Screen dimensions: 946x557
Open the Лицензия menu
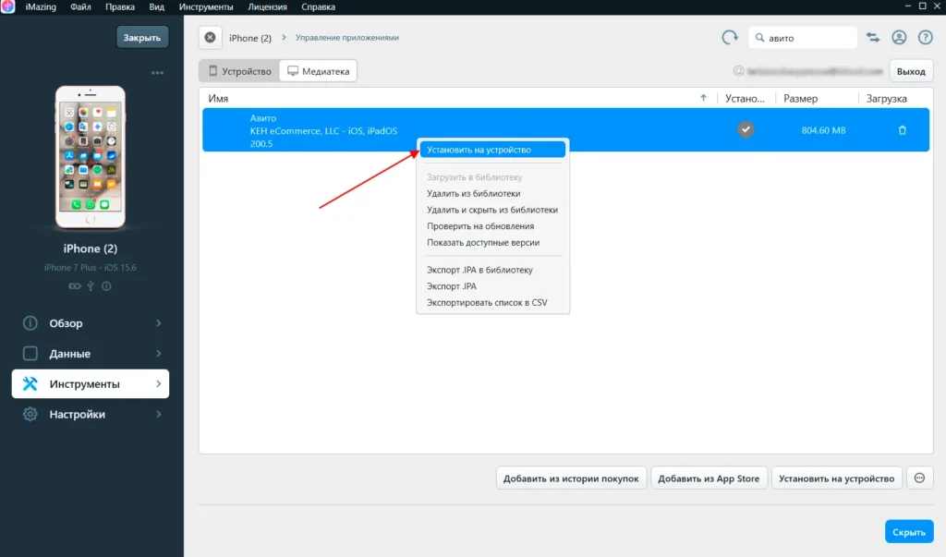267,6
